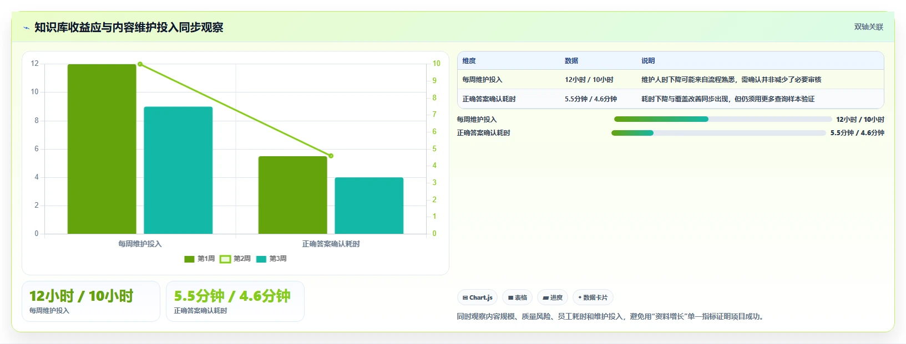The image size is (906, 344).
Task: Click the 12小时 / 10小时 data card
Action: (91, 301)
